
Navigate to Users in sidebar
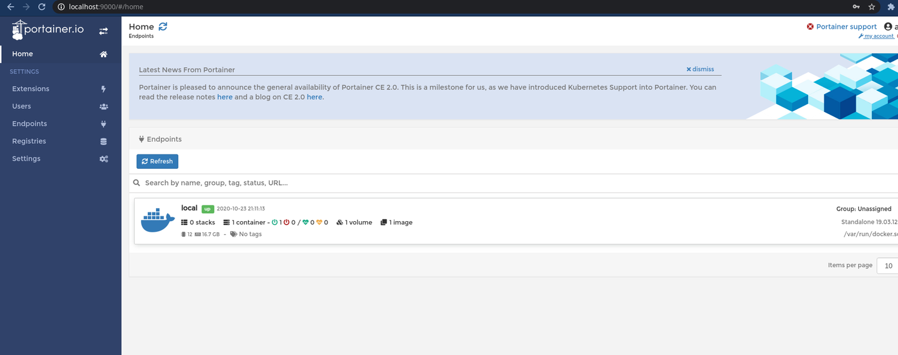(21, 107)
